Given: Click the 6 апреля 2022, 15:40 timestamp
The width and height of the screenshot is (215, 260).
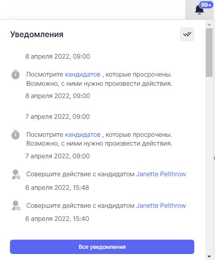Looking at the screenshot, I should (x=57, y=219).
